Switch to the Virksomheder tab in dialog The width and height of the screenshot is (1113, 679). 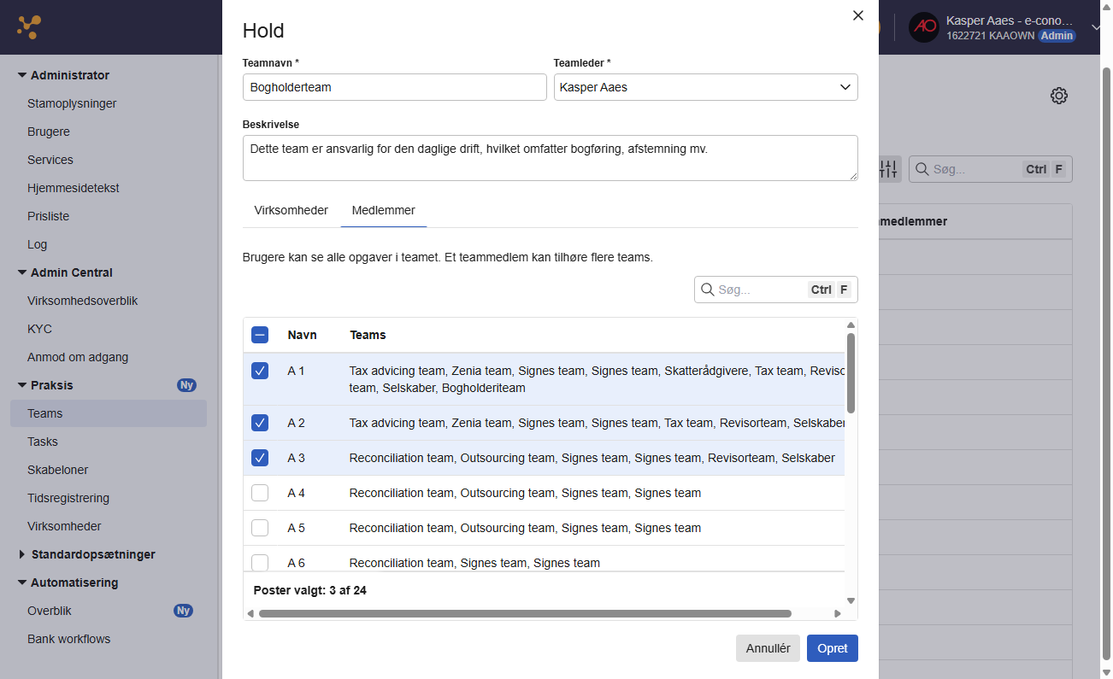tap(291, 210)
